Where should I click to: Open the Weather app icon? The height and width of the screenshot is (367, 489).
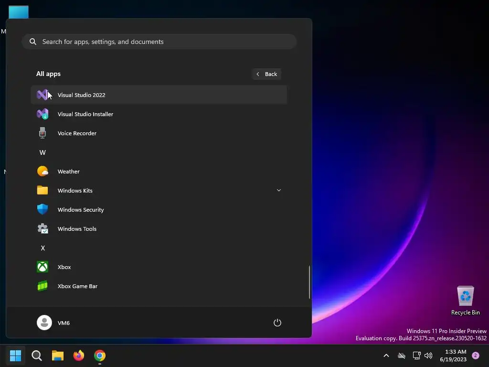pos(43,172)
